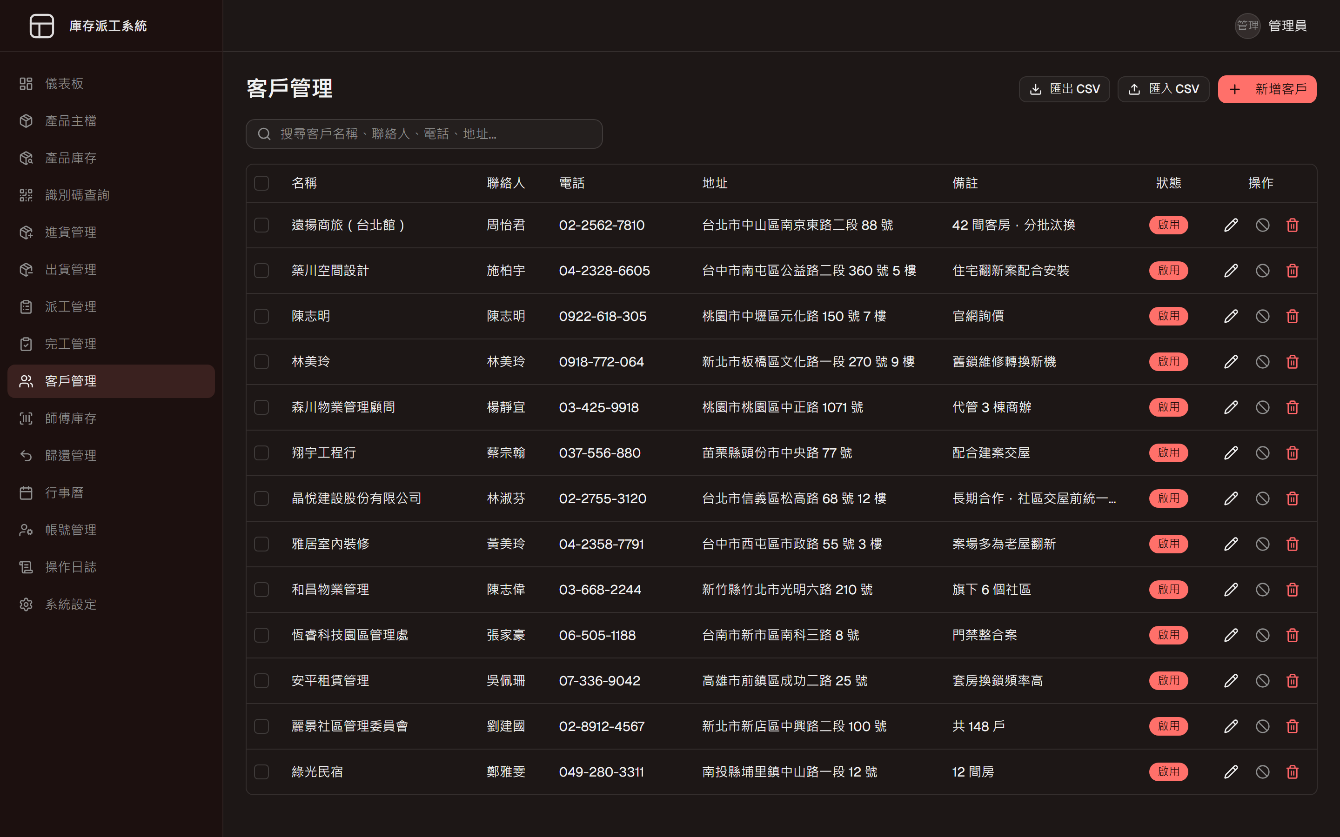1340x837 pixels.
Task: Open 完工管理 sidebar item
Action: (111, 344)
